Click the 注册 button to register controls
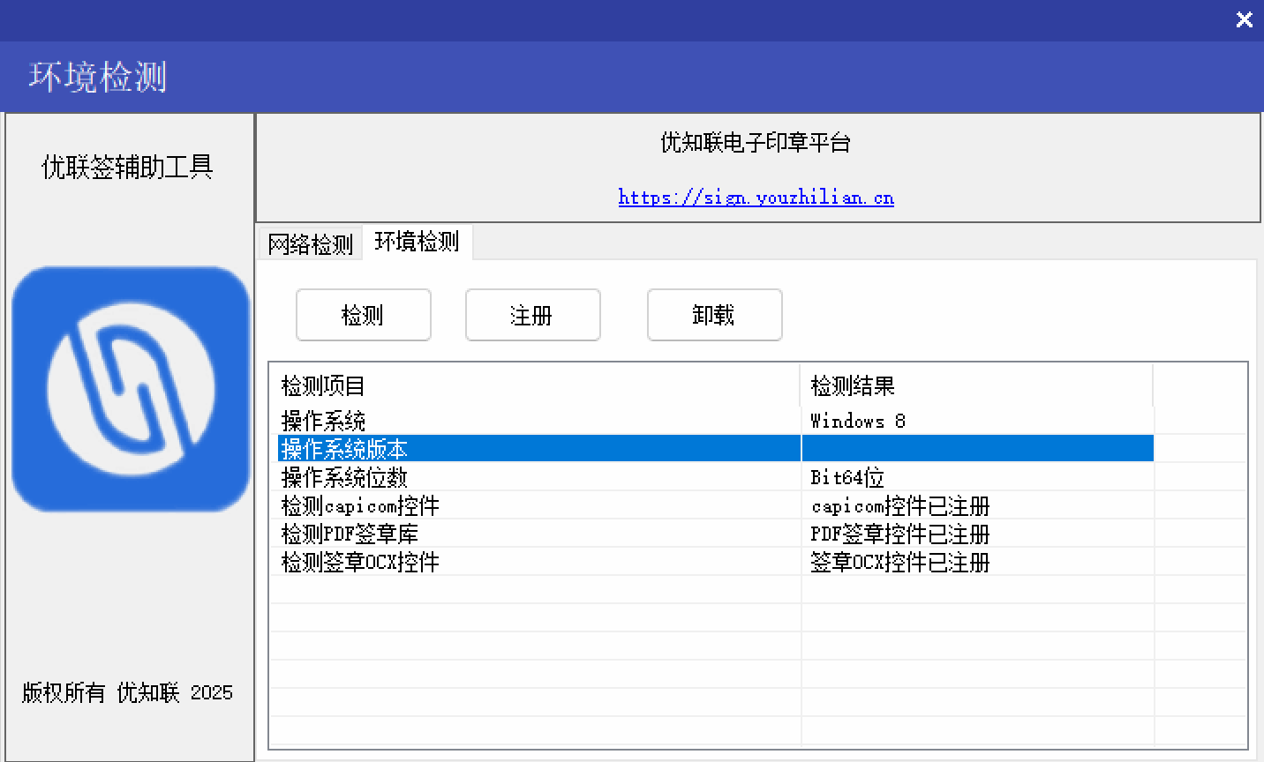The width and height of the screenshot is (1264, 762). pyautogui.click(x=532, y=315)
